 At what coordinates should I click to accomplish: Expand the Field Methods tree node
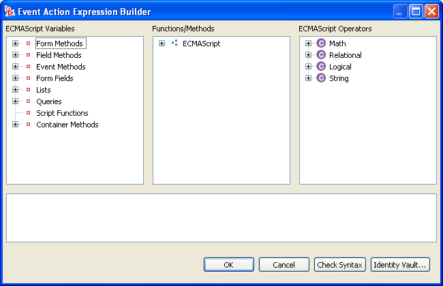coord(15,55)
